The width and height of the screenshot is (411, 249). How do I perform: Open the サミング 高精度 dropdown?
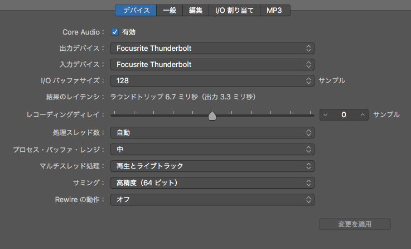(212, 183)
